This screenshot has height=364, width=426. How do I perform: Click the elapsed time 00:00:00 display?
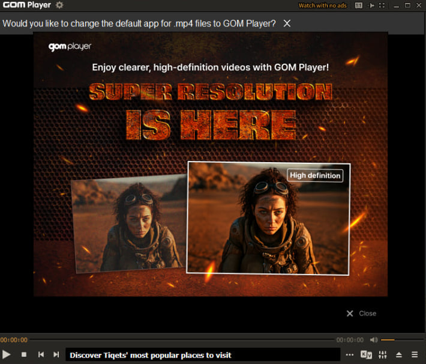pos(14,340)
